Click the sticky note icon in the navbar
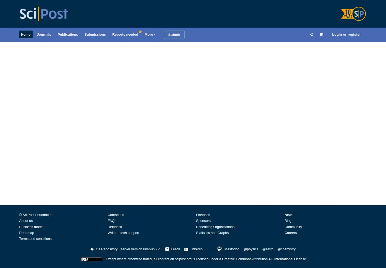The width and height of the screenshot is (386, 268). [322, 34]
